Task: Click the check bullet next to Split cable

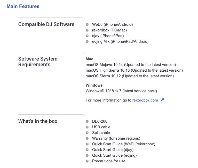Action: click(87, 133)
